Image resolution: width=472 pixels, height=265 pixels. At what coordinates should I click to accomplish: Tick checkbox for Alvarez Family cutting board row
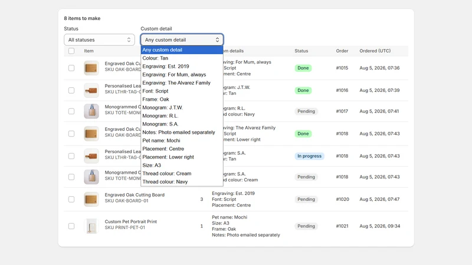pos(71,134)
